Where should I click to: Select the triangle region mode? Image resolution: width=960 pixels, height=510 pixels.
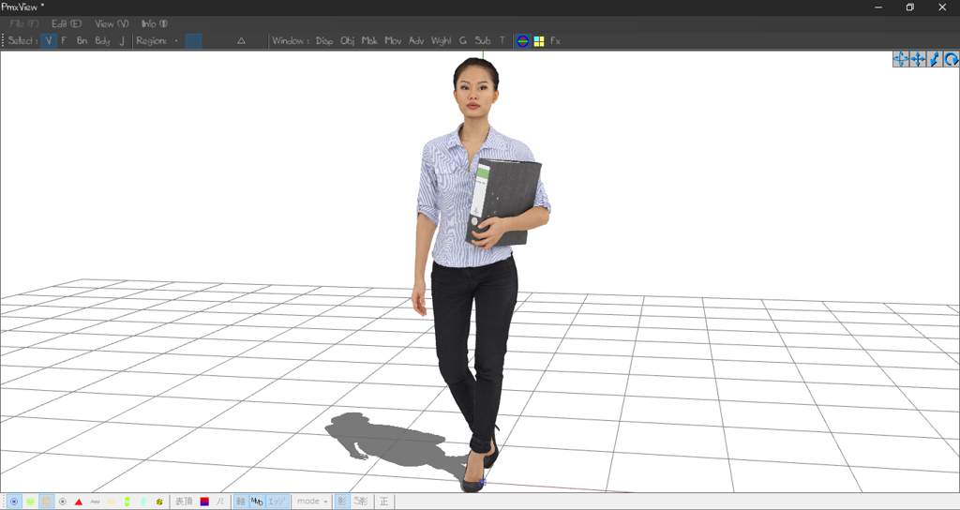[x=241, y=41]
